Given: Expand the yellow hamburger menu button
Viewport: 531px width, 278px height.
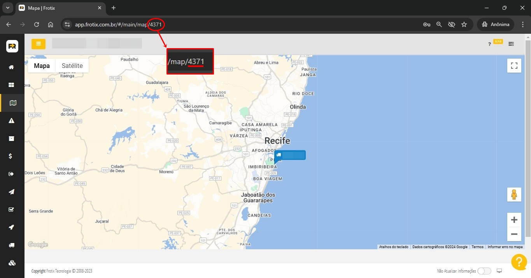Looking at the screenshot, I should pos(39,44).
